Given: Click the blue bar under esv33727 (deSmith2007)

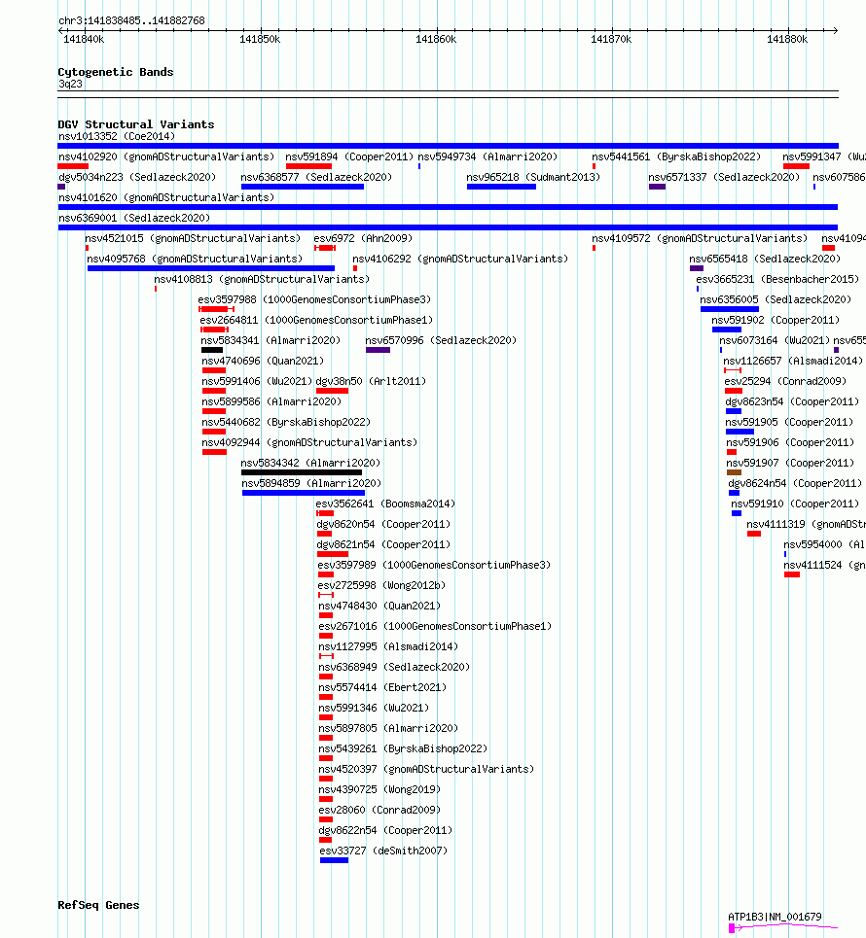Looking at the screenshot, I should point(334,860).
